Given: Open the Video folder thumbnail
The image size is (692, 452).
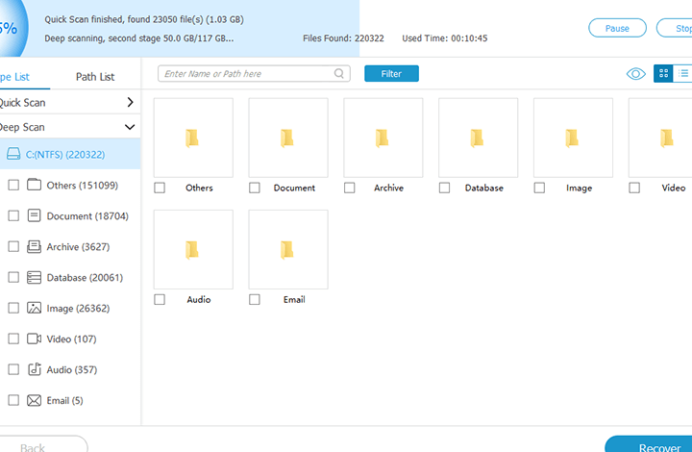Looking at the screenshot, I should (x=660, y=138).
